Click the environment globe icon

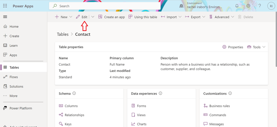[x=182, y=6]
